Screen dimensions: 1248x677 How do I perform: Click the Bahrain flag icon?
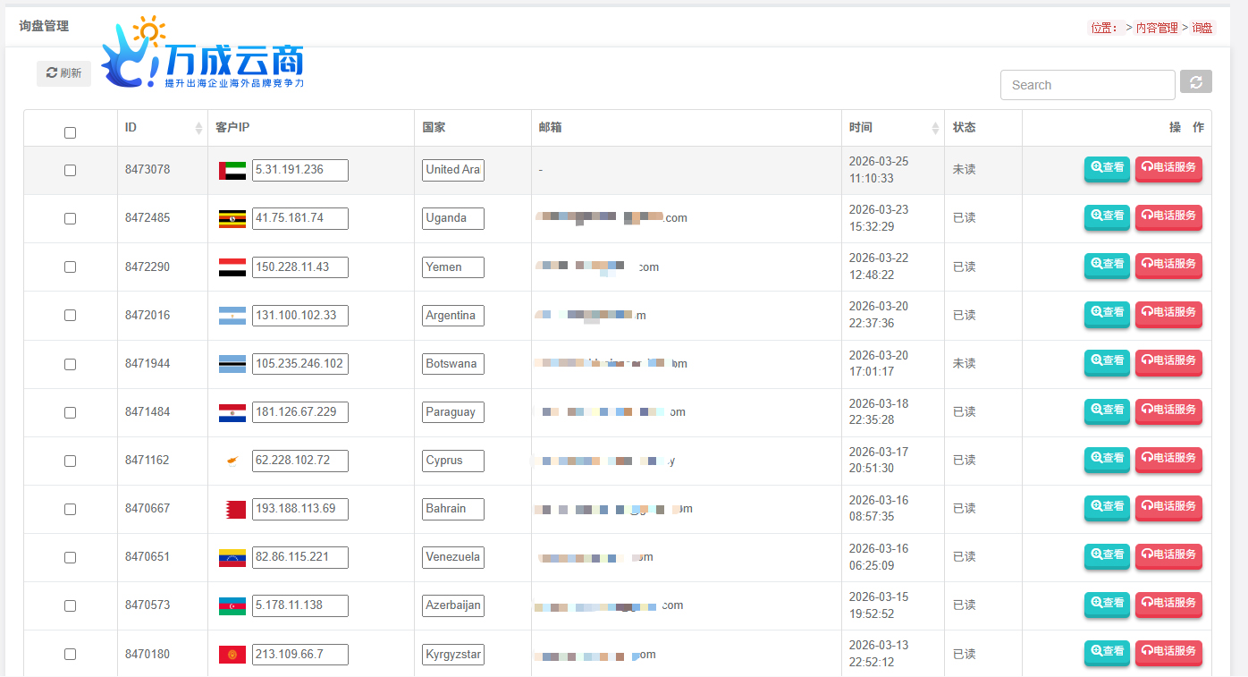click(x=234, y=509)
